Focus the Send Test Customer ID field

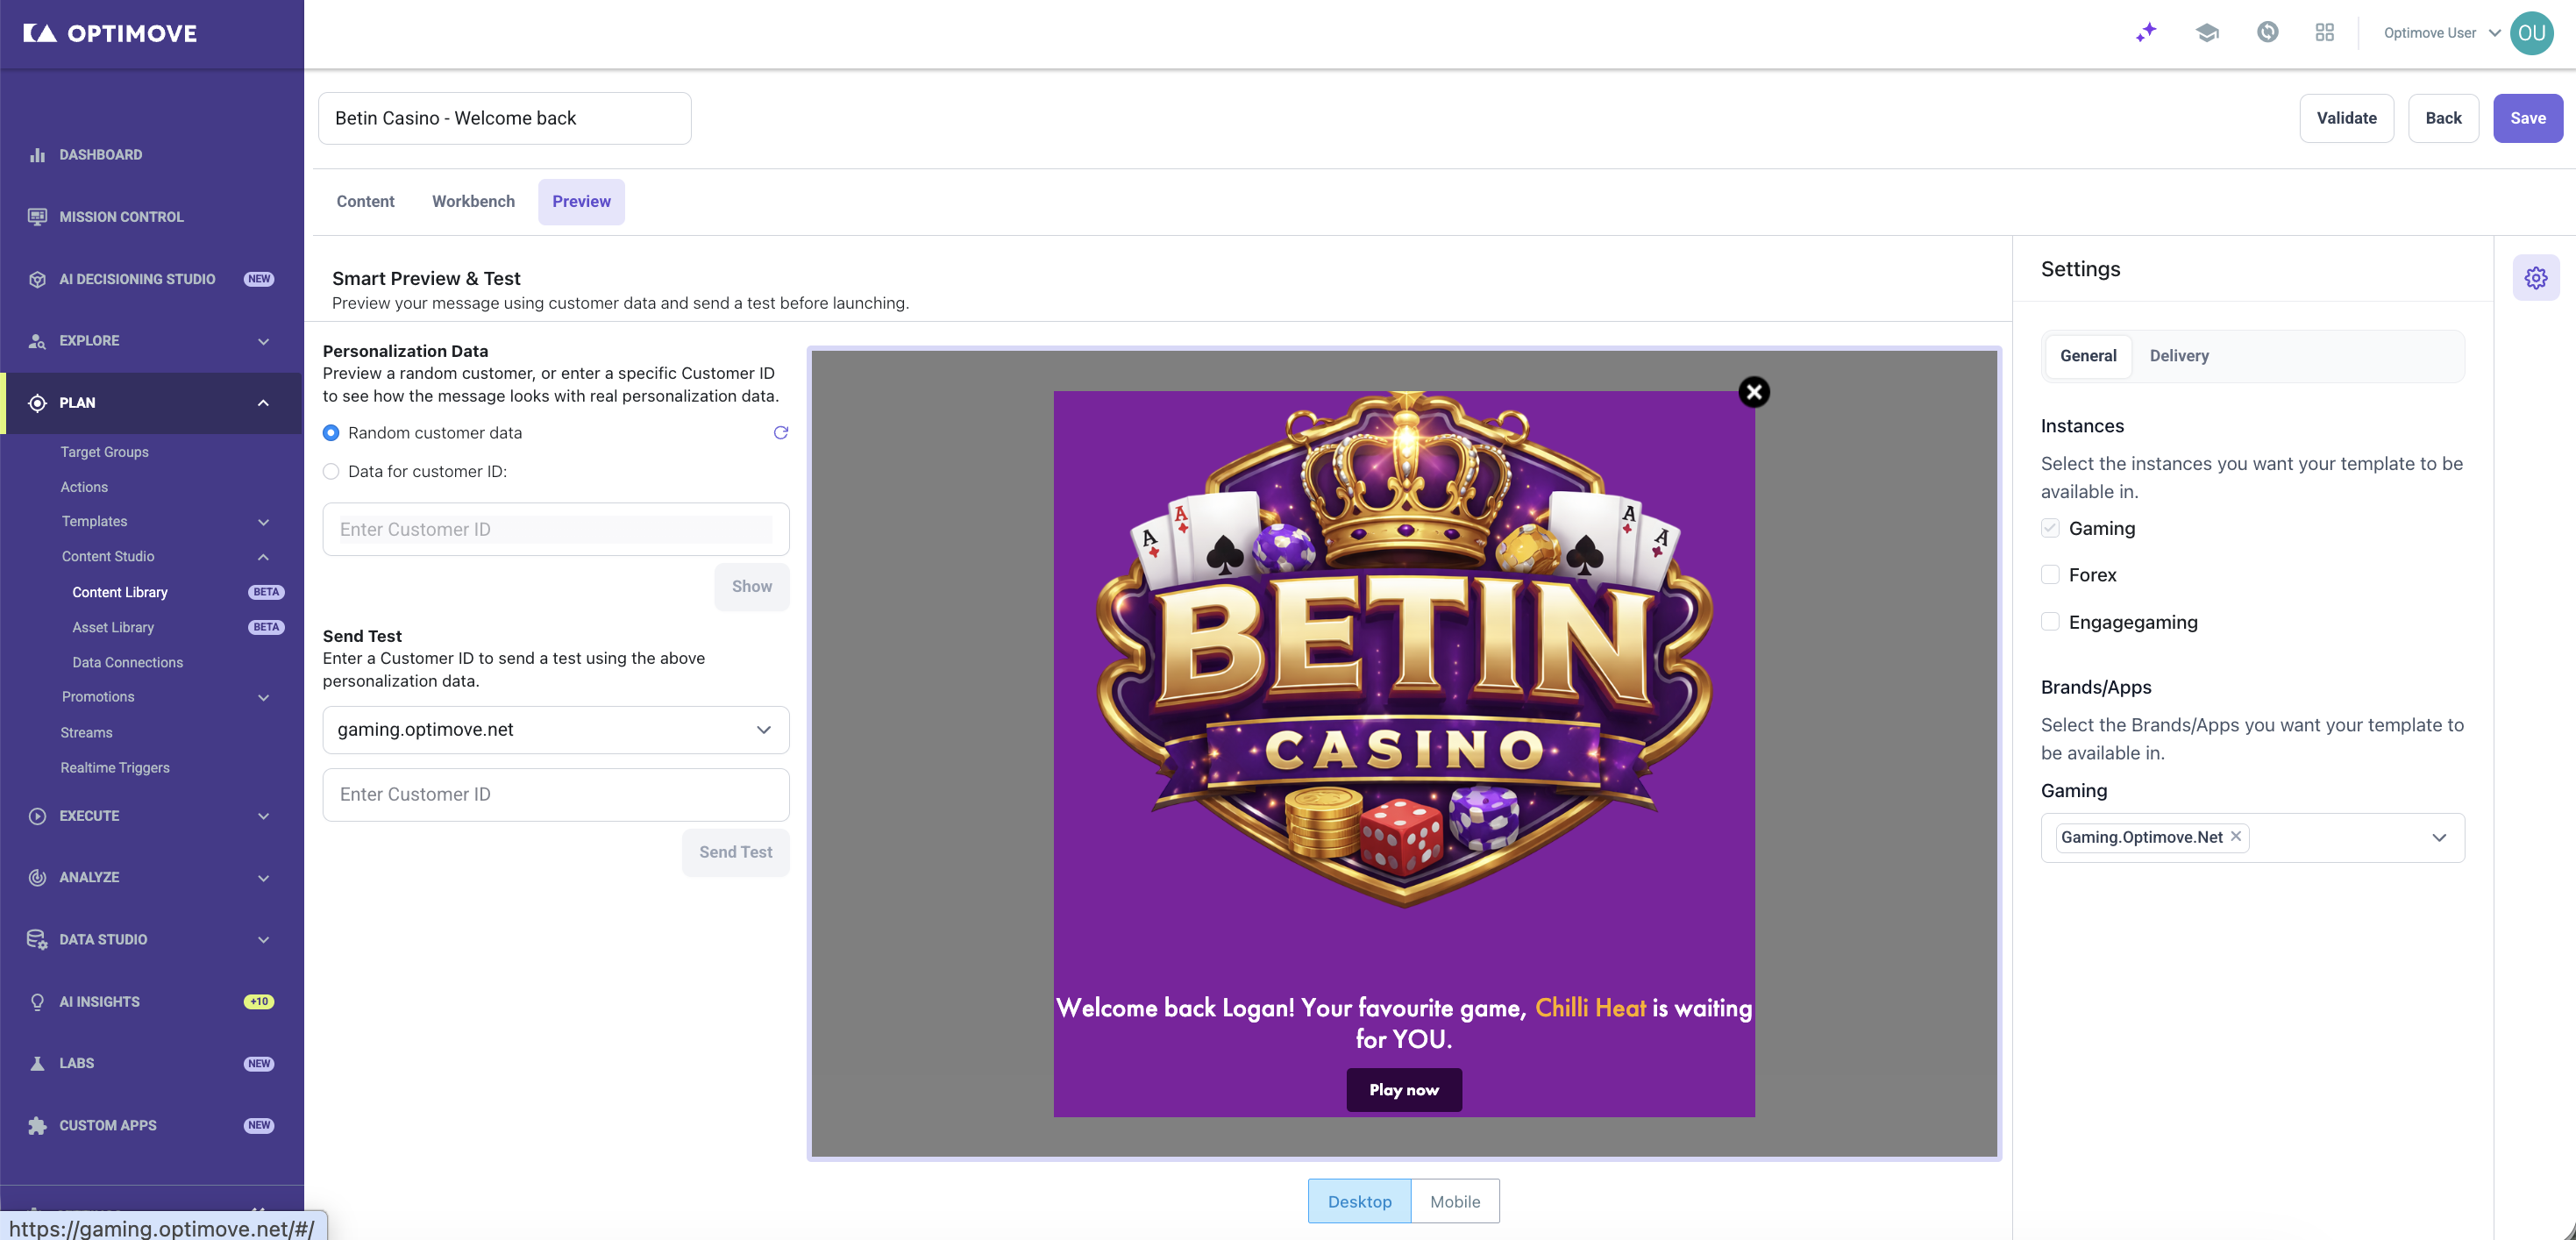point(556,794)
